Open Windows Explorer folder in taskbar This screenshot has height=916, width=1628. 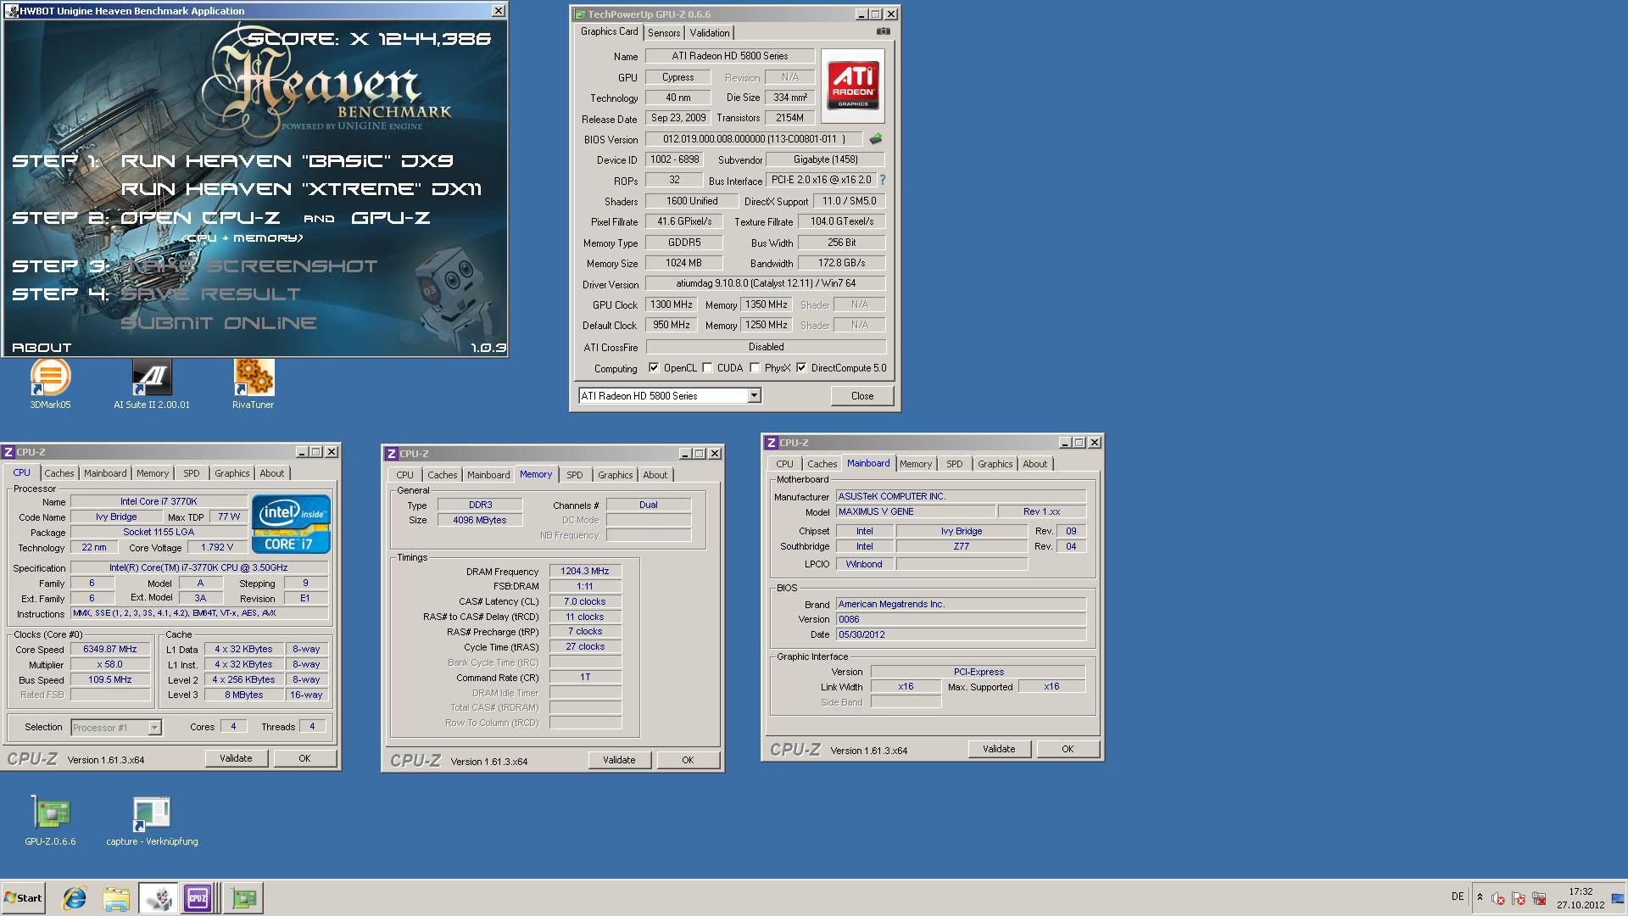coord(116,898)
